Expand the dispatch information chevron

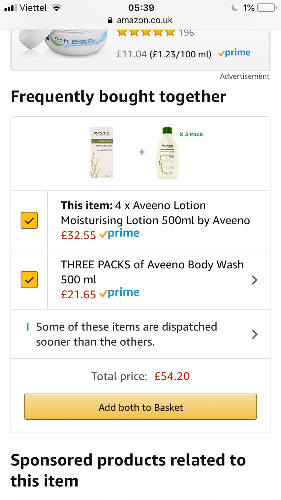[255, 334]
